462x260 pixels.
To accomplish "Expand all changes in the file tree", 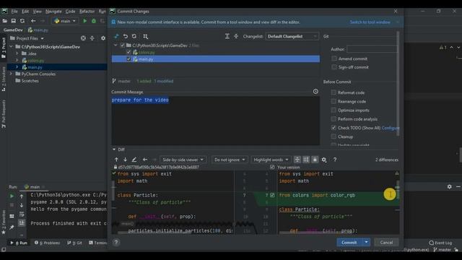I will click(x=227, y=36).
